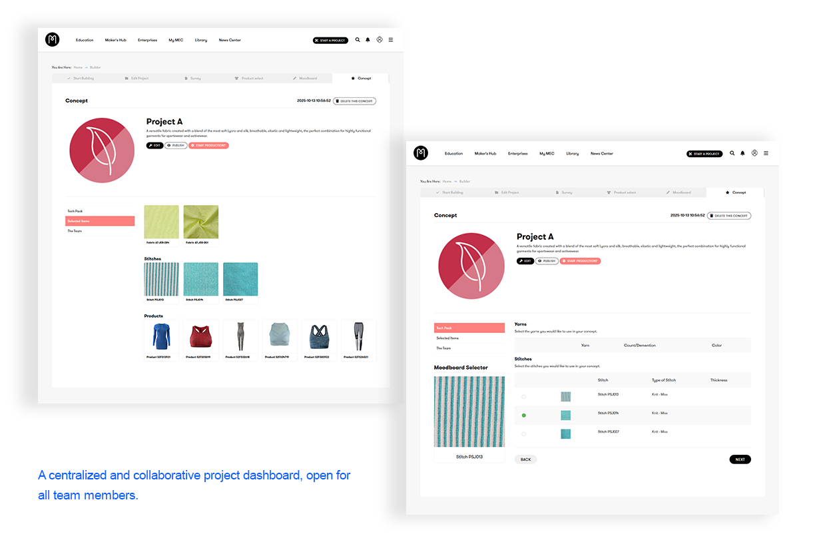Open Maker's Hub menu in the right window

point(485,154)
